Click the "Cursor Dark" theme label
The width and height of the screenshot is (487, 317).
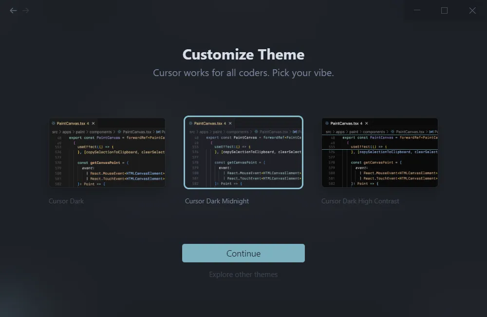click(x=66, y=201)
